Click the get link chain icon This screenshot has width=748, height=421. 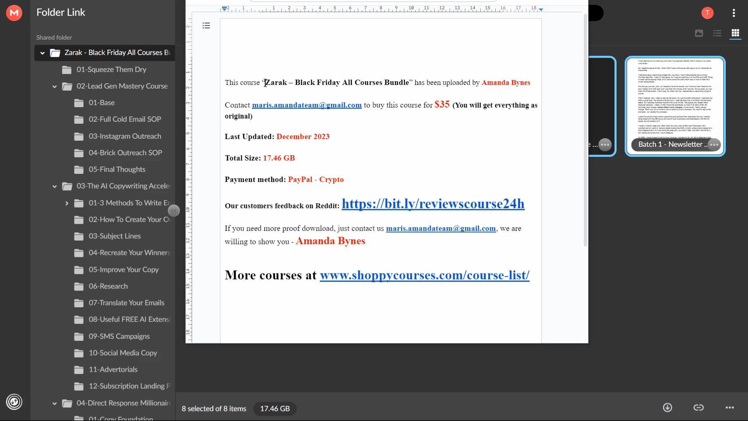point(698,408)
